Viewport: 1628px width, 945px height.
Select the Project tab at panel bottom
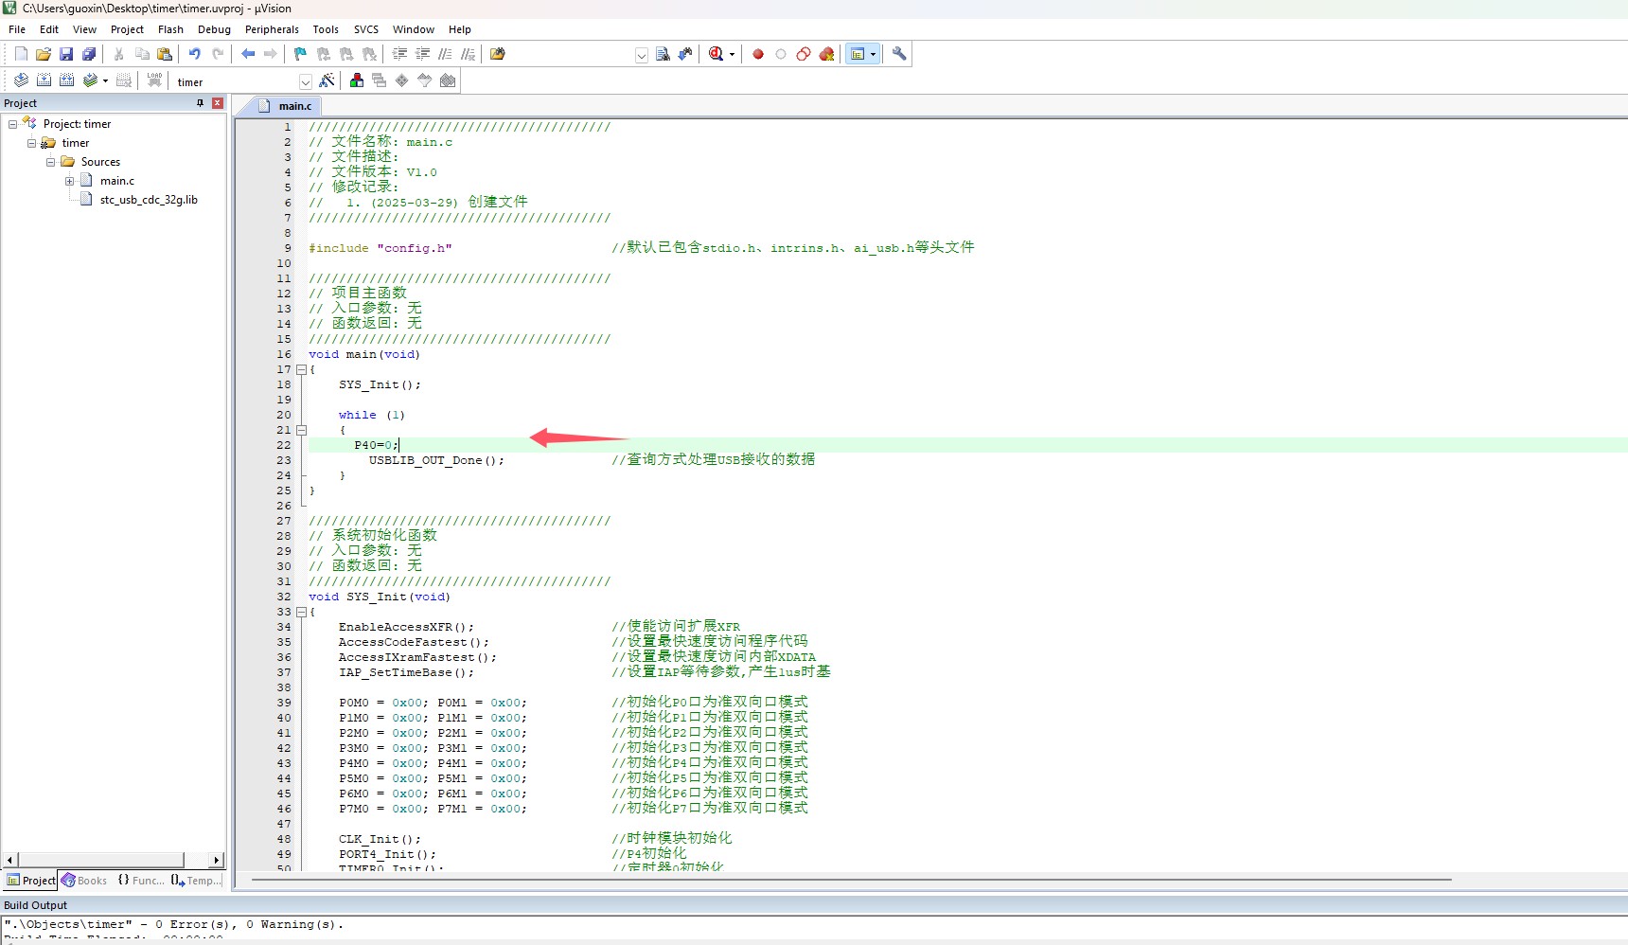tap(31, 881)
